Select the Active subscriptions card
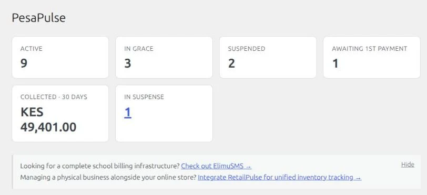 60,57
